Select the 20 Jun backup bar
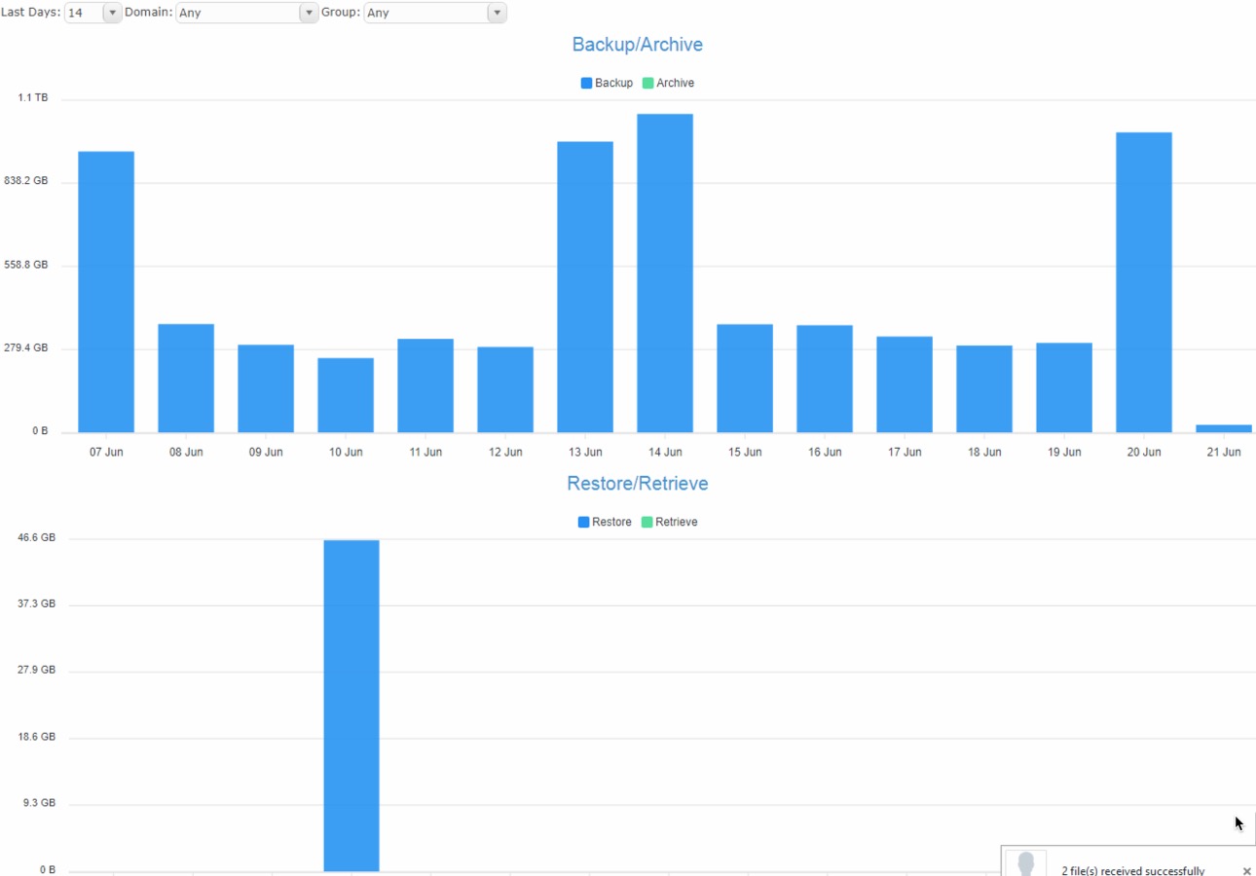1256x876 pixels. 1144,282
